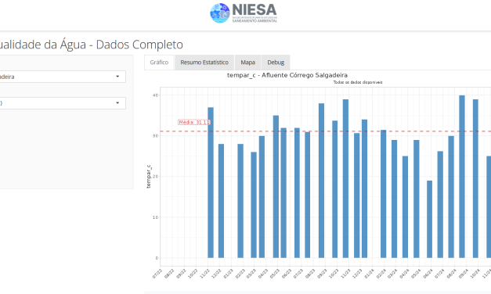Click the bar near 12/22
The image size is (491, 294).
pos(221,201)
